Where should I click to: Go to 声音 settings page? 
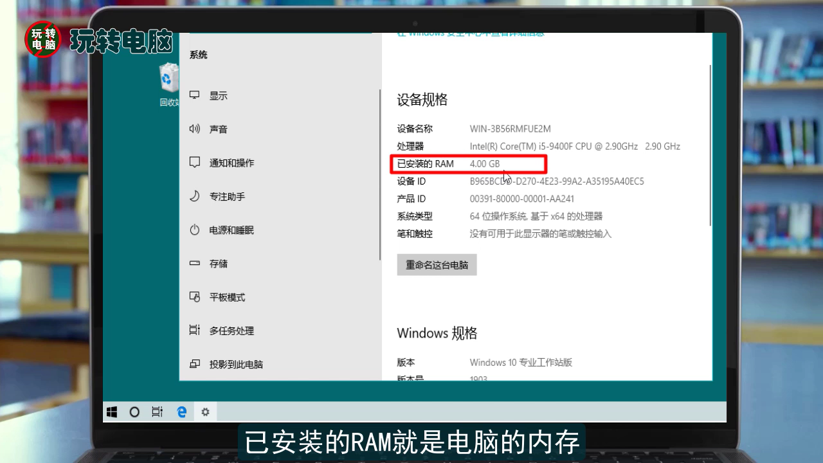click(x=218, y=129)
